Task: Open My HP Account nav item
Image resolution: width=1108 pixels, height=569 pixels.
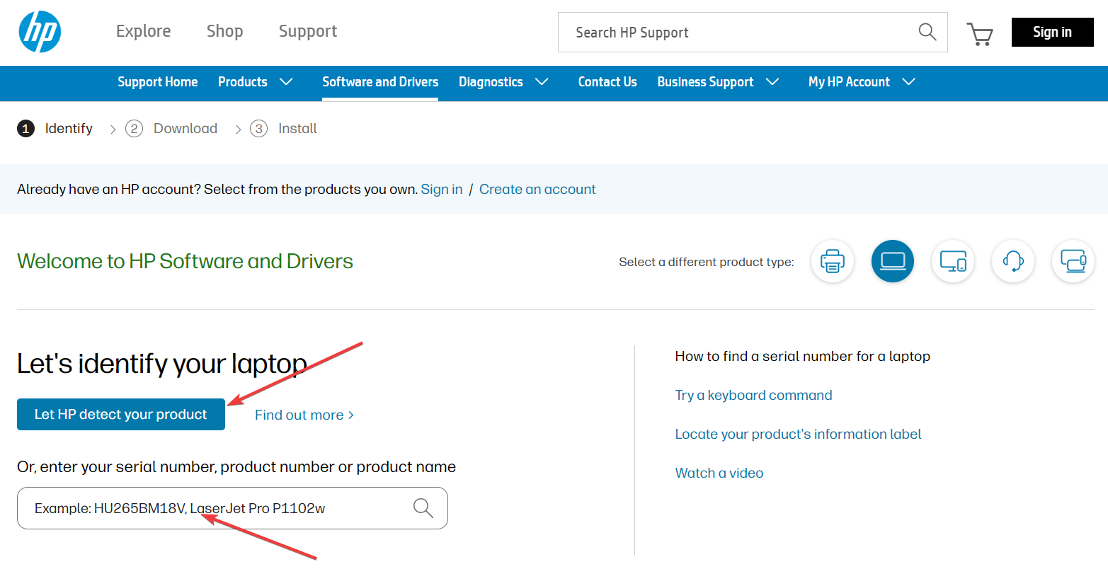Action: pos(849,82)
